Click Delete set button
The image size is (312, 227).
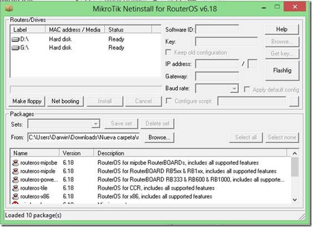pyautogui.click(x=157, y=124)
